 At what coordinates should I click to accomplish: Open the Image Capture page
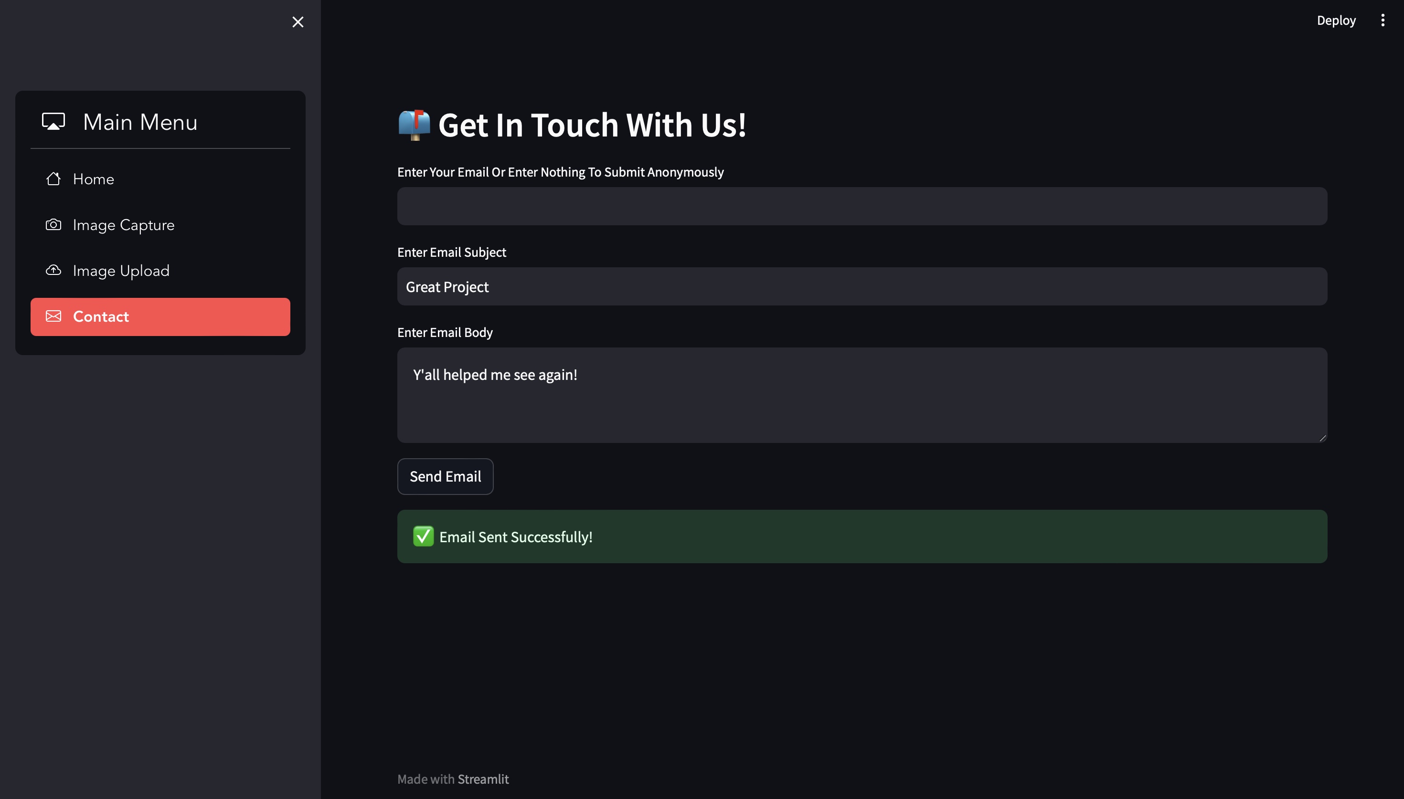click(160, 225)
